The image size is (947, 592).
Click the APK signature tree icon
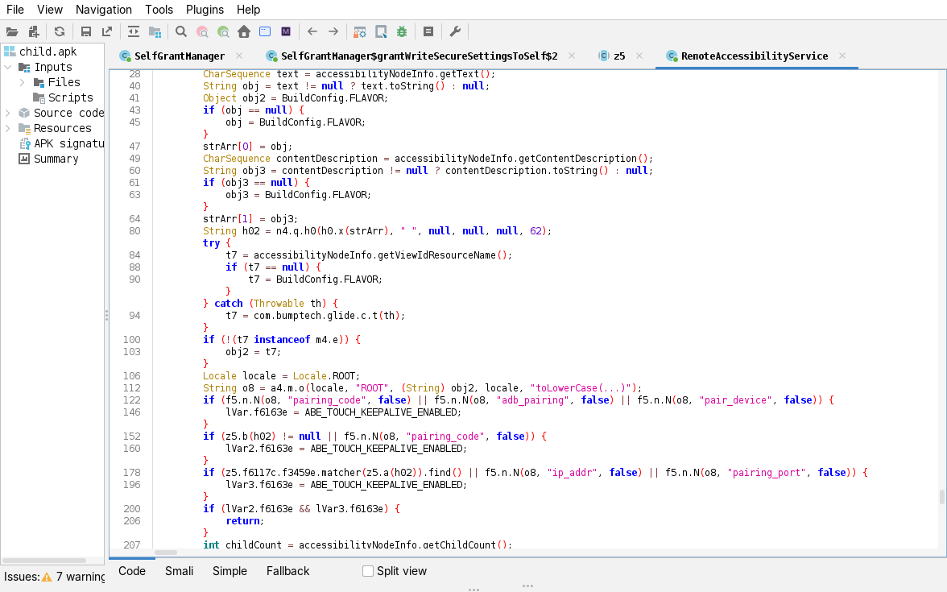click(x=24, y=143)
